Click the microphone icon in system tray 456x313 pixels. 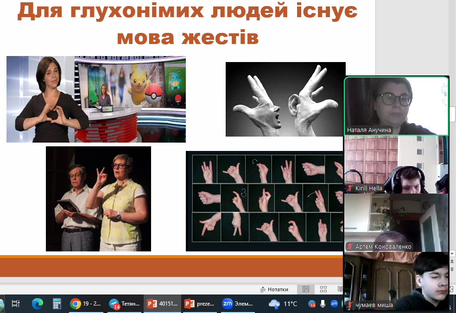coord(323,304)
